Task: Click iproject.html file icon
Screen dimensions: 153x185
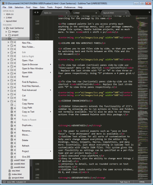Action: tap(10, 178)
